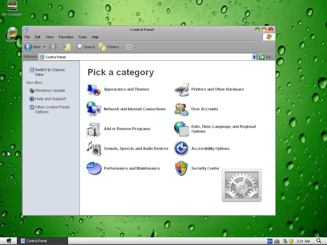Click the Security Center text link
327x245 pixels.
[205, 168]
